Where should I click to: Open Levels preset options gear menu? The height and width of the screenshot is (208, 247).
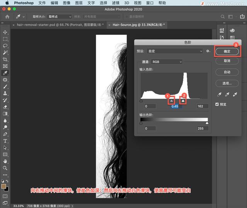point(208,51)
